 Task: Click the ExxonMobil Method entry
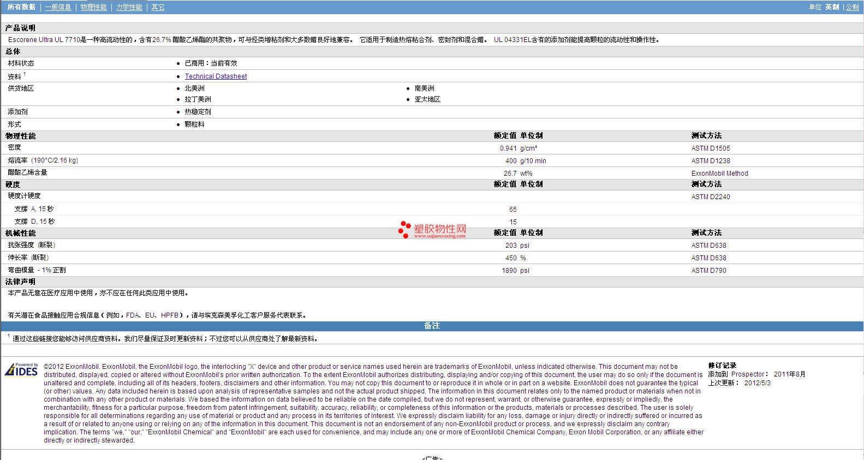720,174
